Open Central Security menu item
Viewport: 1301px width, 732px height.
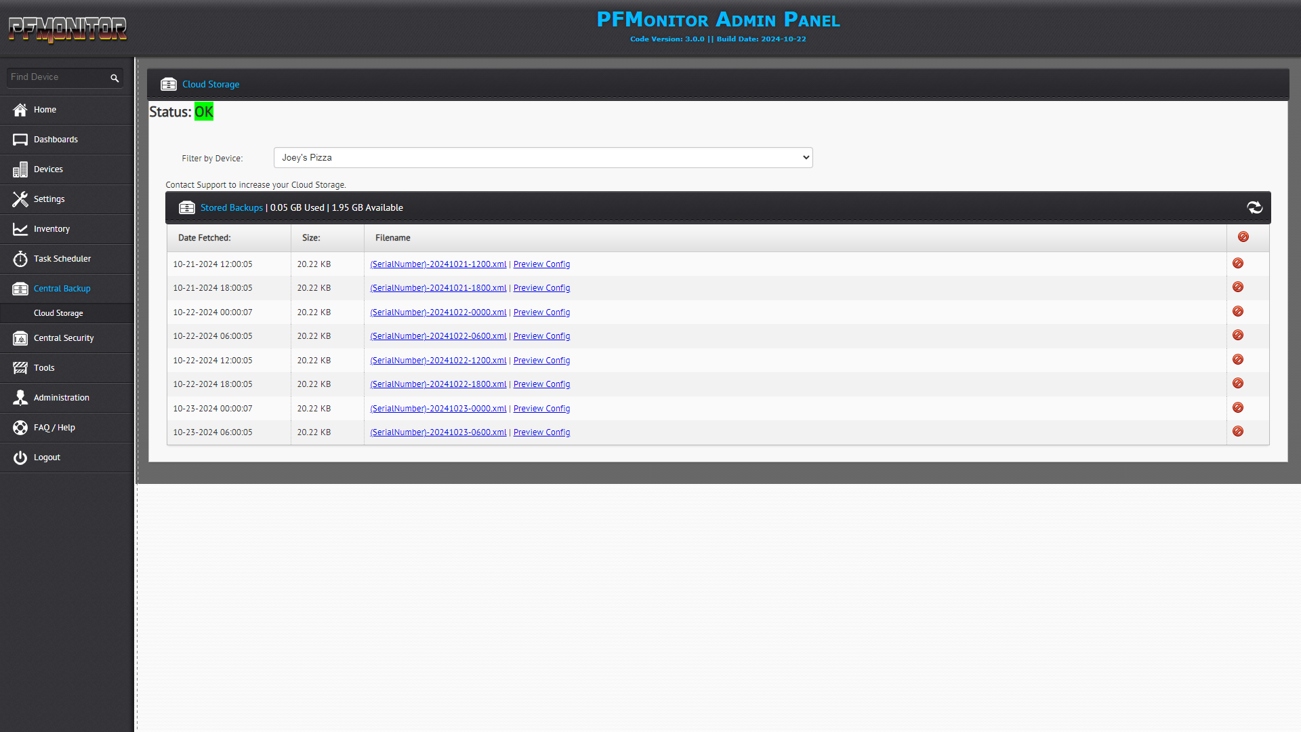[66, 338]
